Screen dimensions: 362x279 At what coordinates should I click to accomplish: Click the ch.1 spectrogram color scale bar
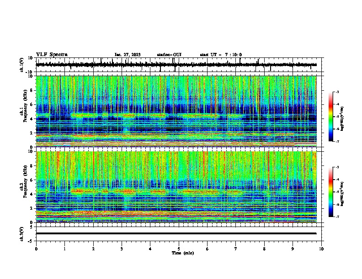[331, 117]
